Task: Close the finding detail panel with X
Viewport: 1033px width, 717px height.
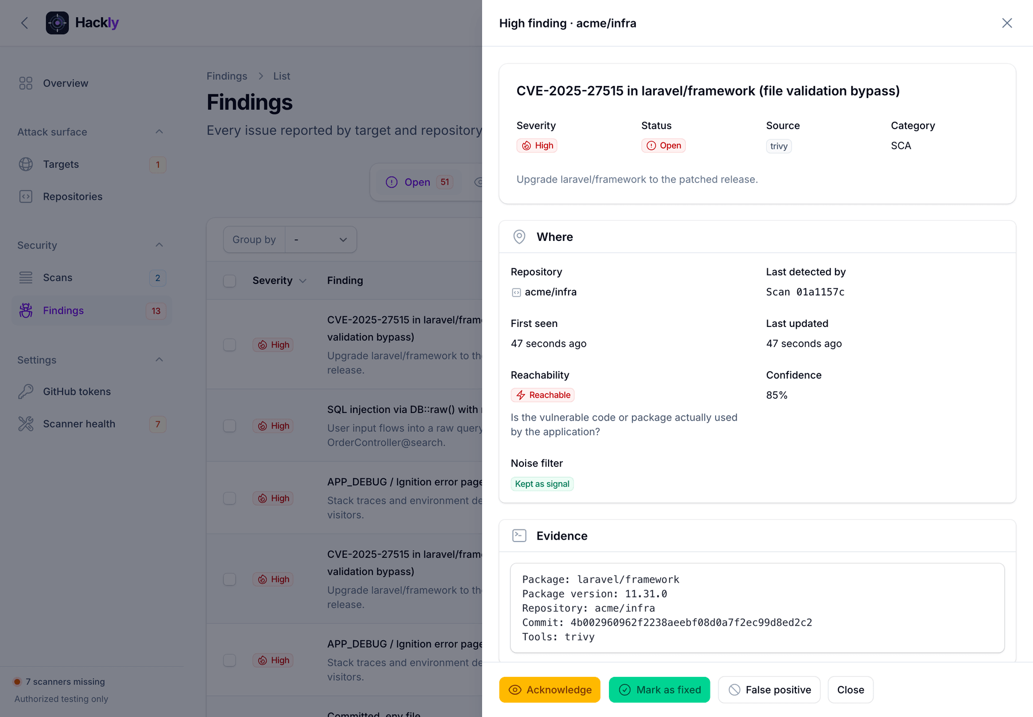Action: pyautogui.click(x=1007, y=23)
